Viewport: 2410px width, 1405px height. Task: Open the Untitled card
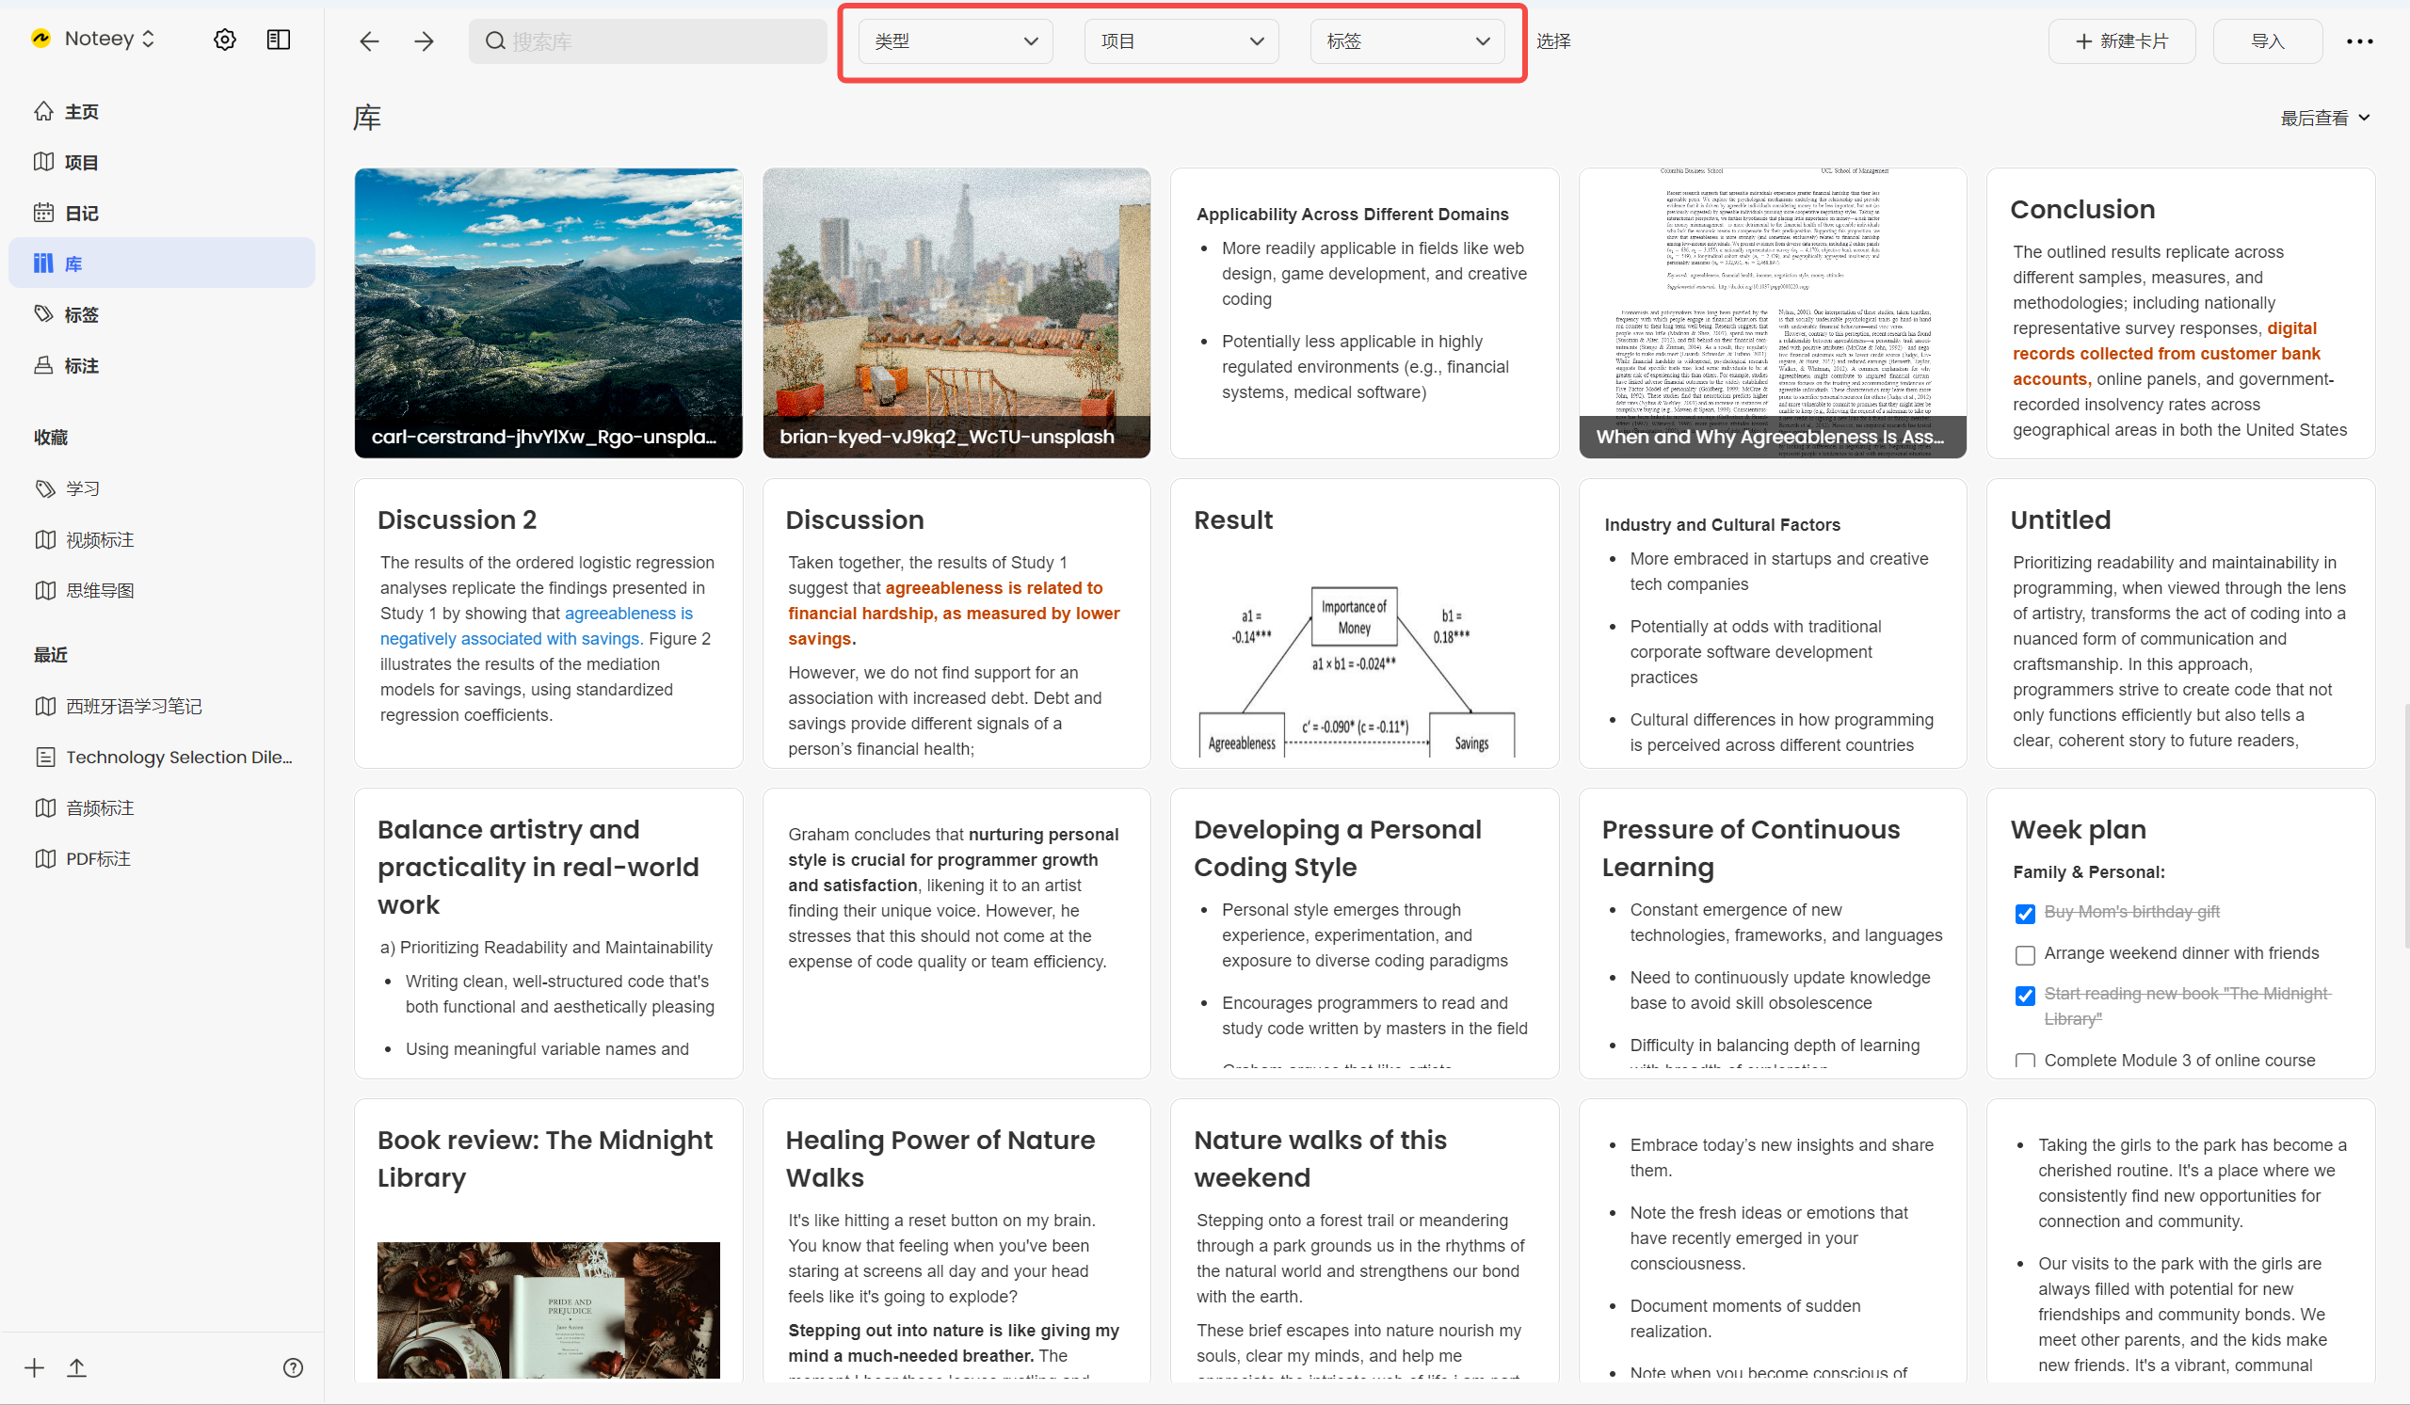[2180, 623]
